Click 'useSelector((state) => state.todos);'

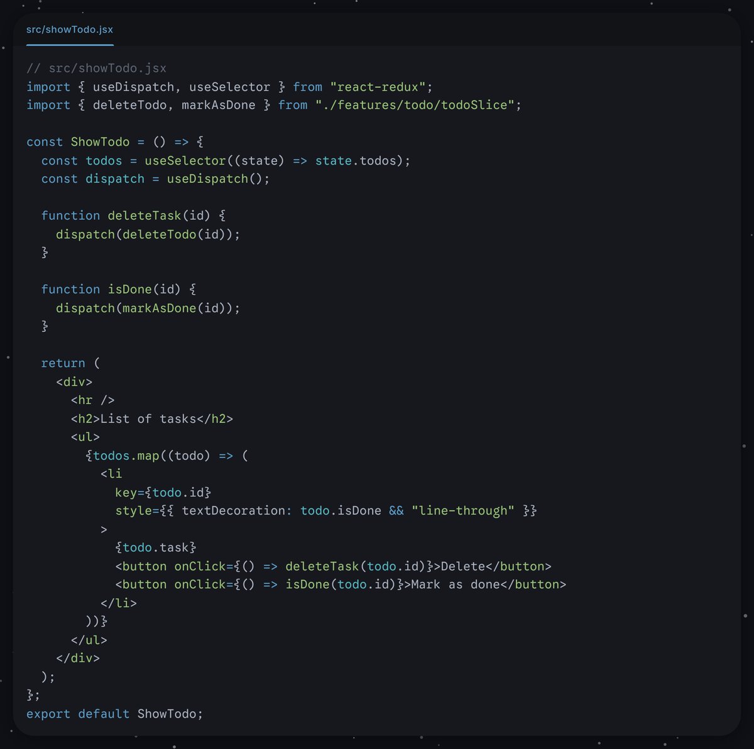coord(278,160)
